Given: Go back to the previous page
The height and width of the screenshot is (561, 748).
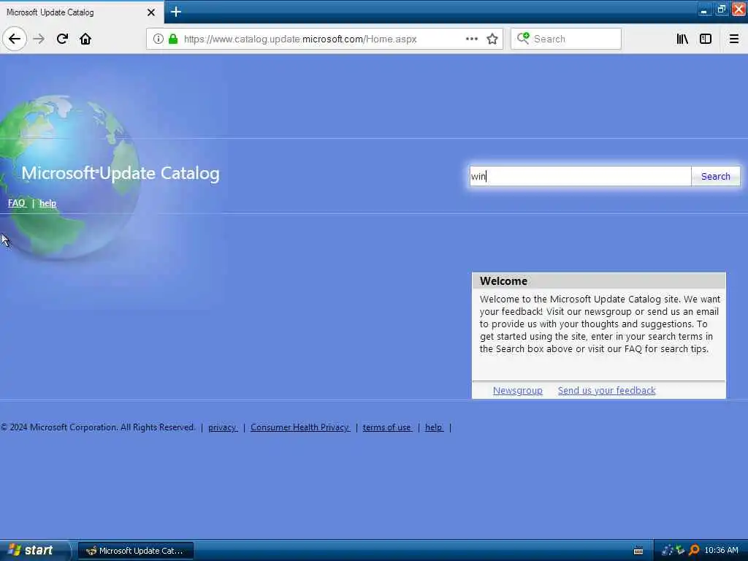Looking at the screenshot, I should pos(15,39).
